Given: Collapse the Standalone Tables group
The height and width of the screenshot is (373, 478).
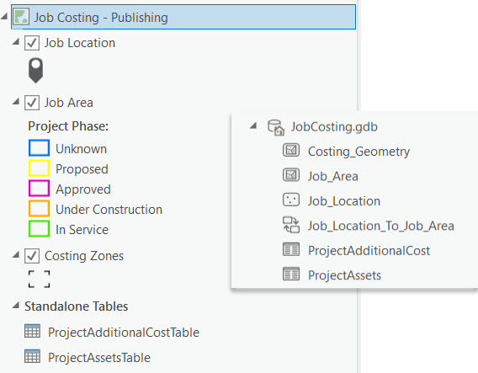Looking at the screenshot, I should 16,305.
